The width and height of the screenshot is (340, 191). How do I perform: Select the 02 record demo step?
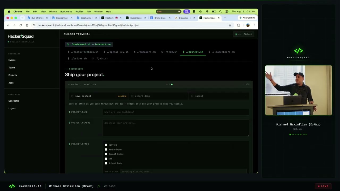click(159, 96)
